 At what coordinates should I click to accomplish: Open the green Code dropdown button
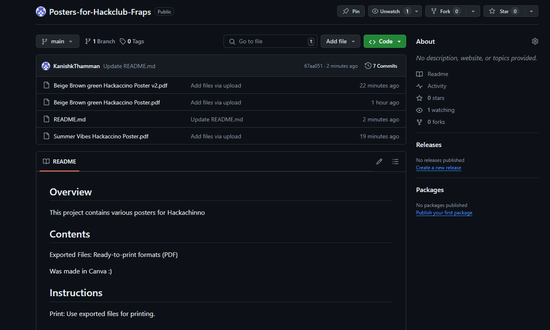click(x=385, y=41)
